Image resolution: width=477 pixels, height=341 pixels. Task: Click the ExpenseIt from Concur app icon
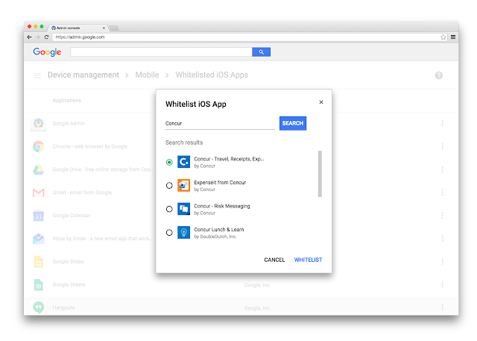click(184, 185)
